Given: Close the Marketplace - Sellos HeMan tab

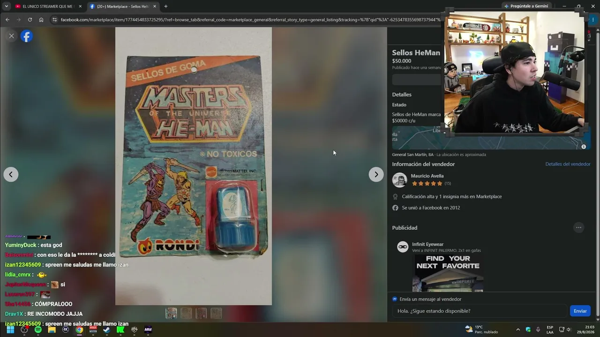Looking at the screenshot, I should pyautogui.click(x=155, y=7).
